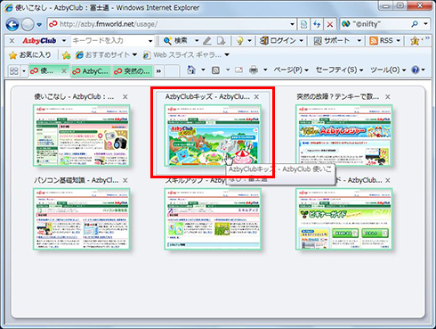Click the Print icon
Viewport: 436px width, 329px height.
[254, 70]
